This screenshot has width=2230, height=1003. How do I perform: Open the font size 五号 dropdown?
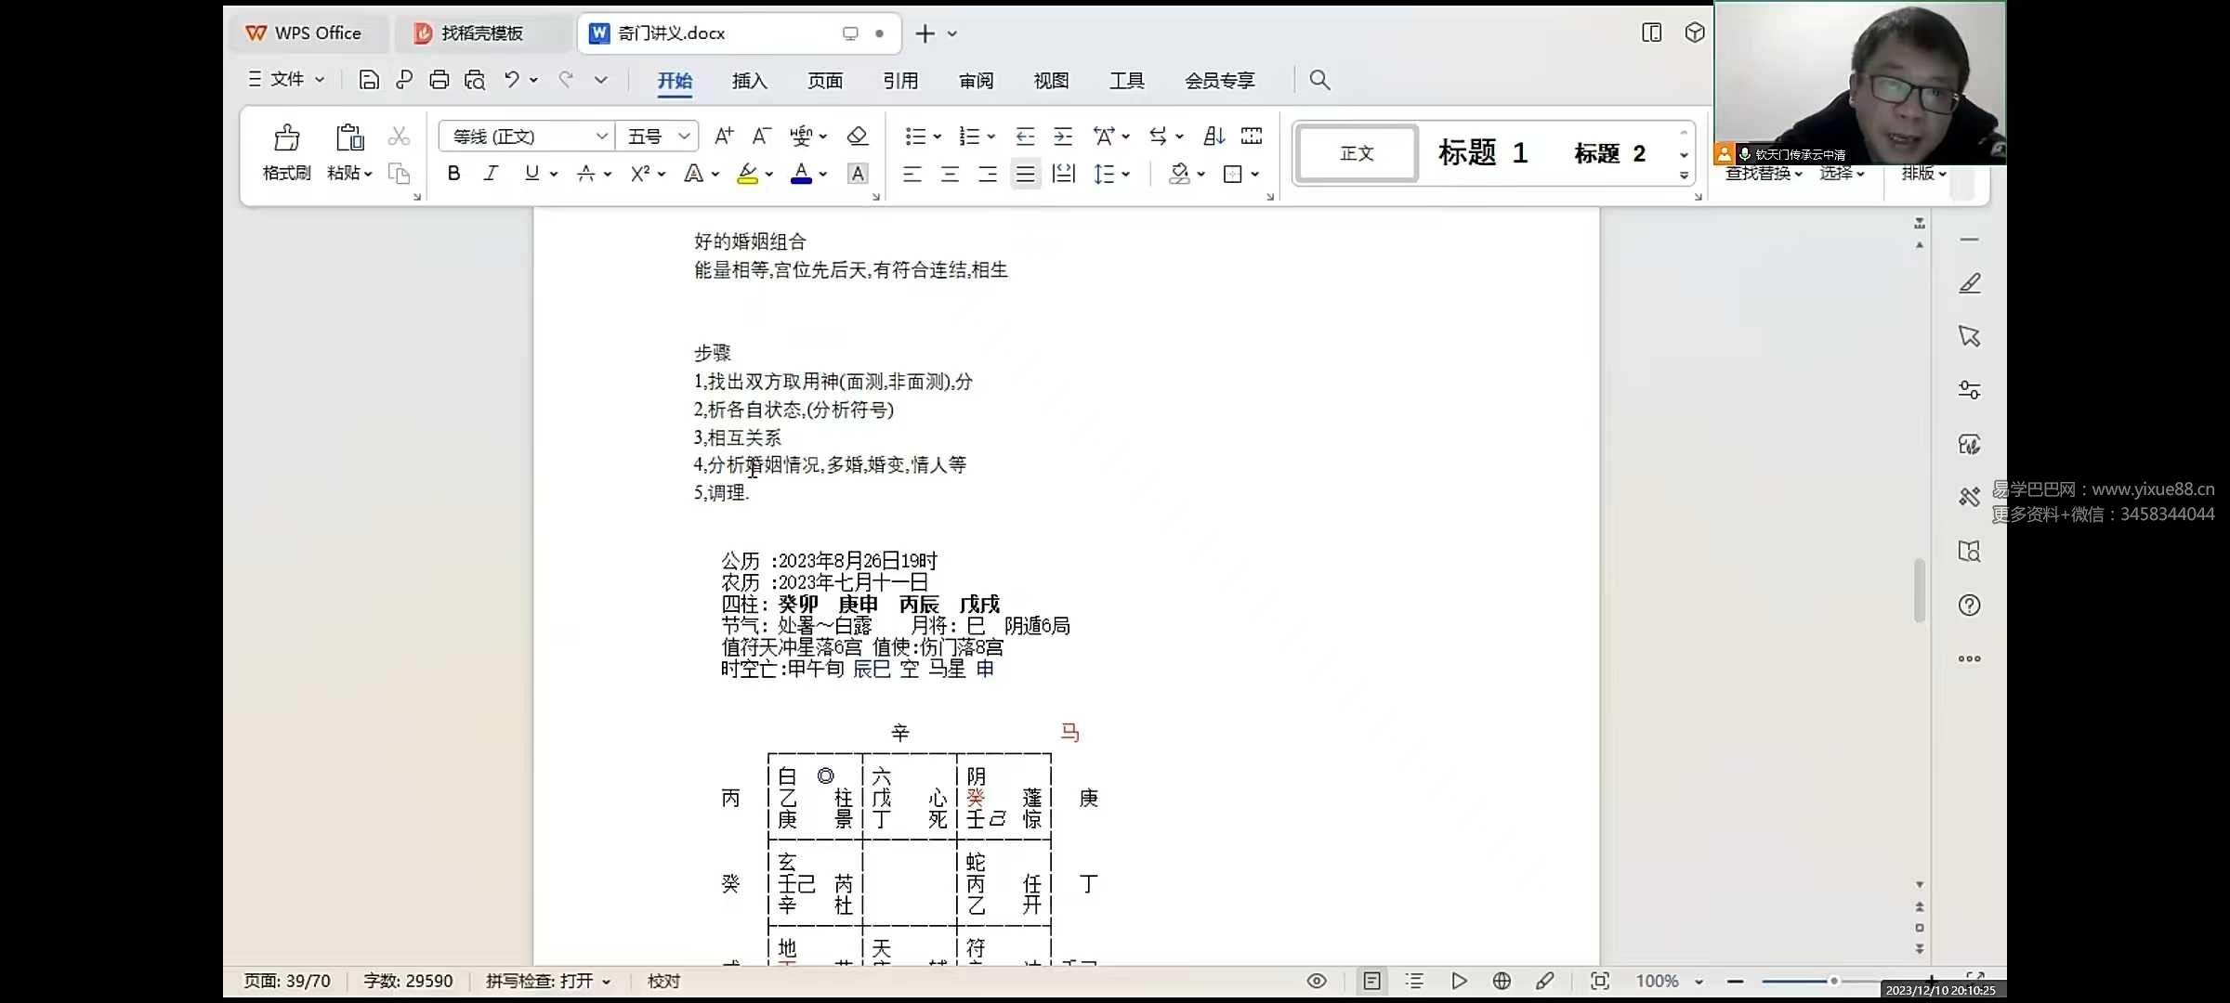tap(685, 137)
